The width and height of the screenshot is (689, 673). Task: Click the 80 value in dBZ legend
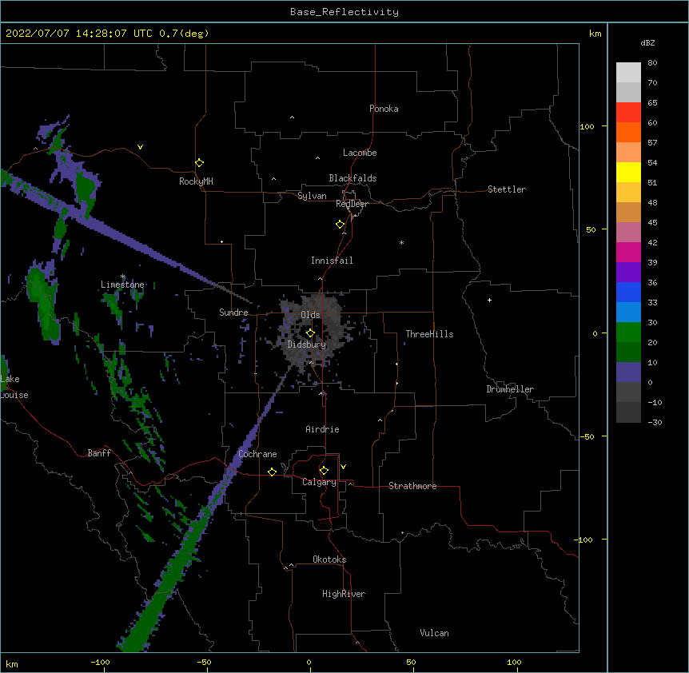[x=652, y=63]
